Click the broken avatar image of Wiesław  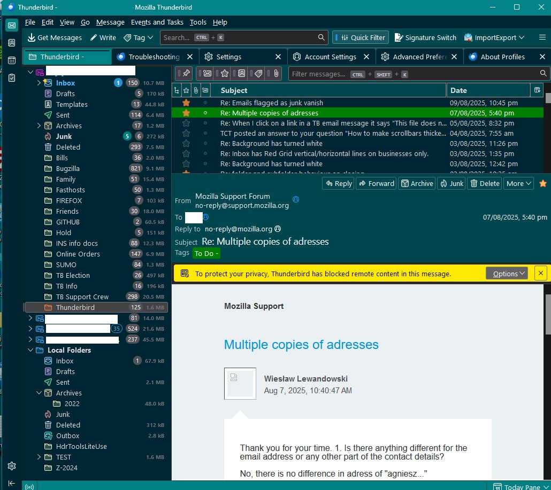click(240, 383)
